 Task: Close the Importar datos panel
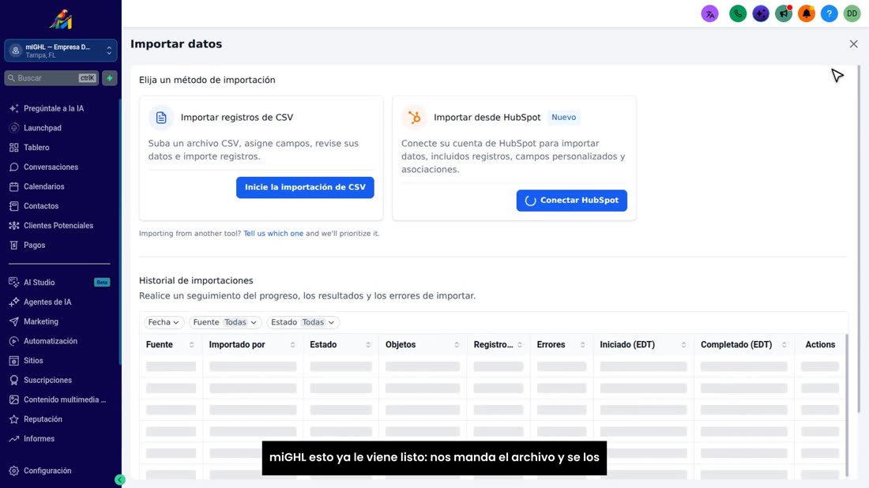click(x=853, y=43)
